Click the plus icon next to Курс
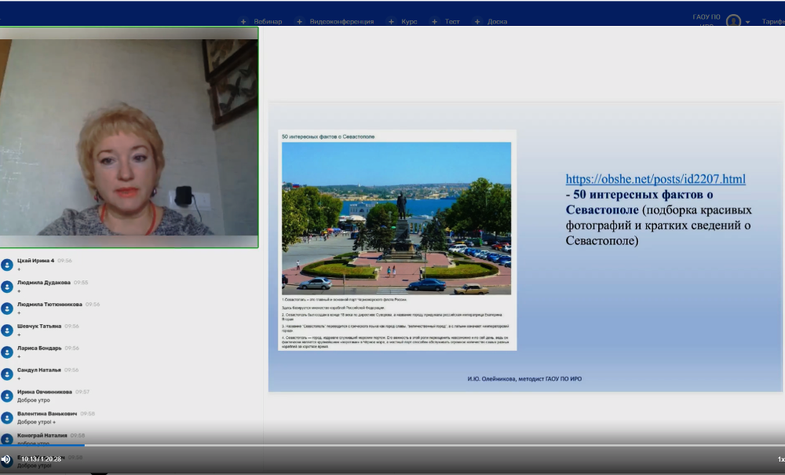785x475 pixels. (391, 21)
